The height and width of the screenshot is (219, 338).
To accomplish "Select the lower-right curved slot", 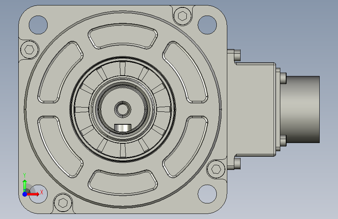I will point(185,147).
